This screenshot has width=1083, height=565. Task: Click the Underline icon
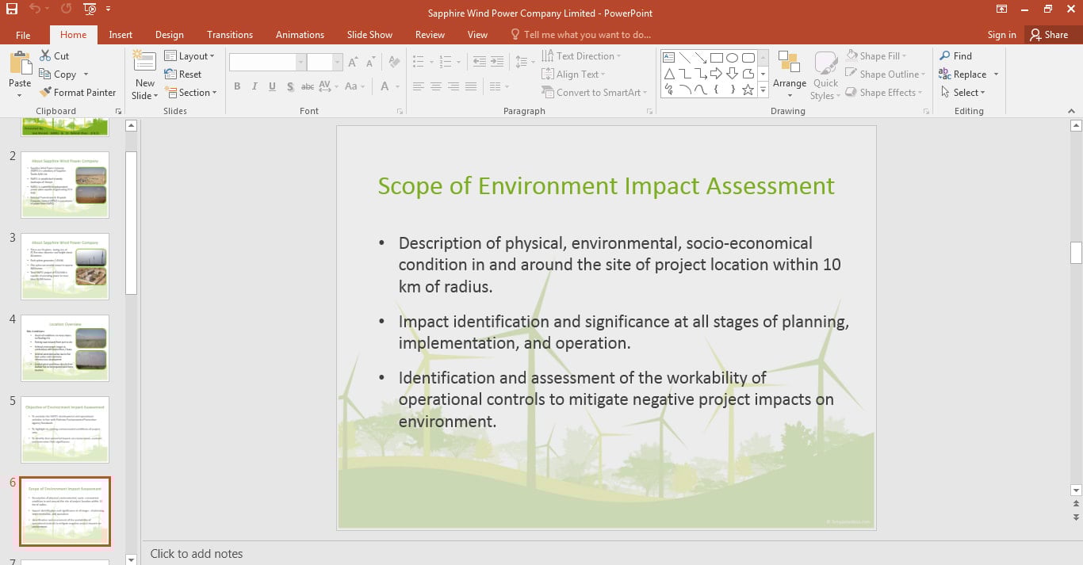pos(272,86)
